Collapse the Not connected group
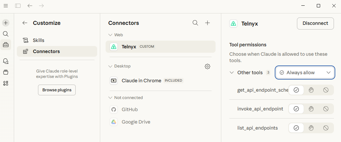 [x=110, y=98]
